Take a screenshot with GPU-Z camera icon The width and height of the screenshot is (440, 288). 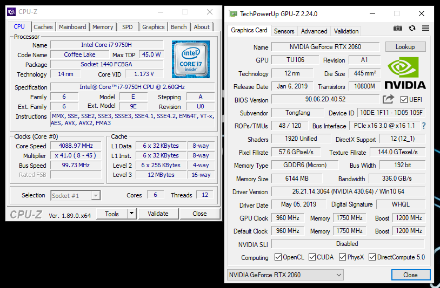pyautogui.click(x=398, y=29)
